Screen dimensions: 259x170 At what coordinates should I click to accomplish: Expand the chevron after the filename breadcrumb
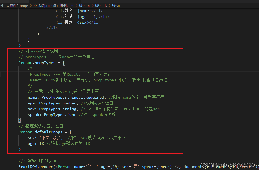pyautogui.click(x=76, y=5)
